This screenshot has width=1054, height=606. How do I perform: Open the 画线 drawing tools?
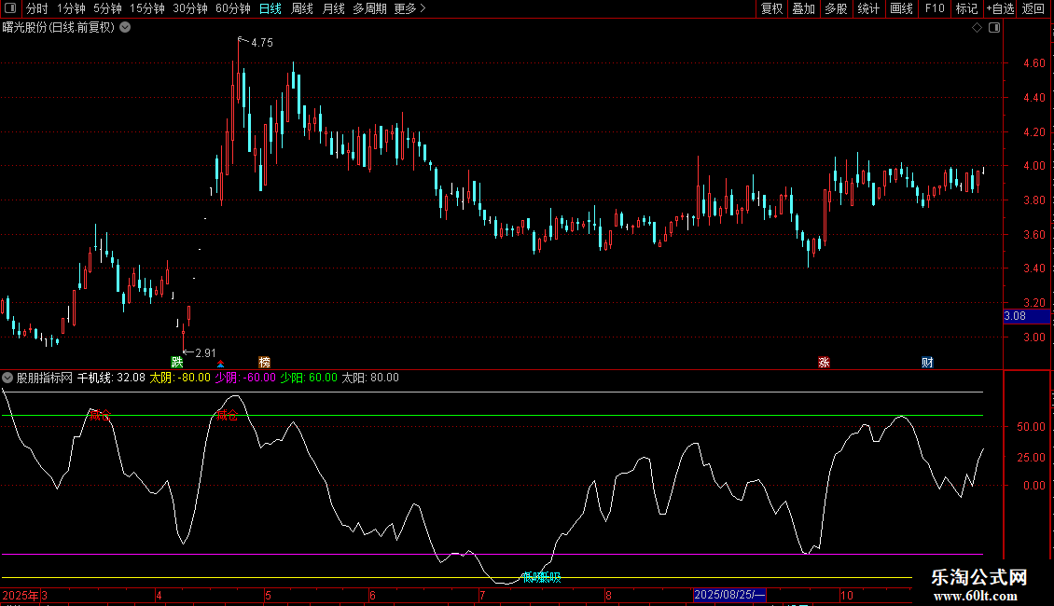902,9
